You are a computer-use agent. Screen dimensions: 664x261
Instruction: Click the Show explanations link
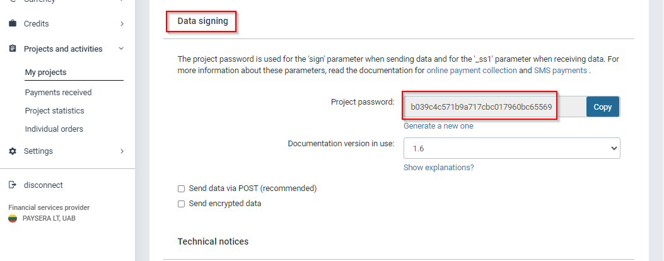438,168
